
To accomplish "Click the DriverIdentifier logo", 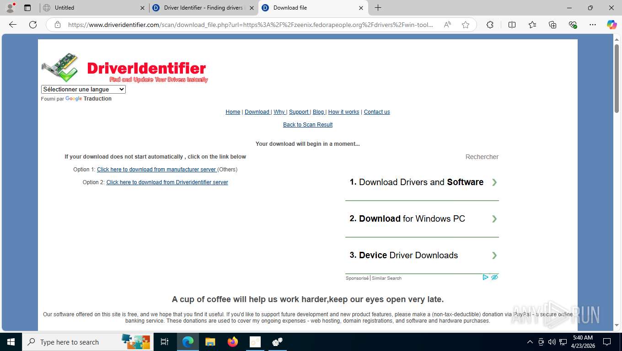I will [x=124, y=68].
